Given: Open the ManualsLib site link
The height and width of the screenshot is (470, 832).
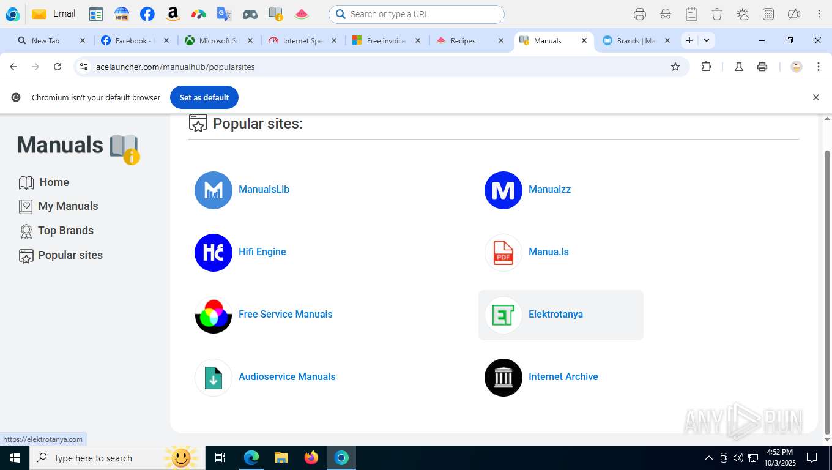Looking at the screenshot, I should (264, 190).
